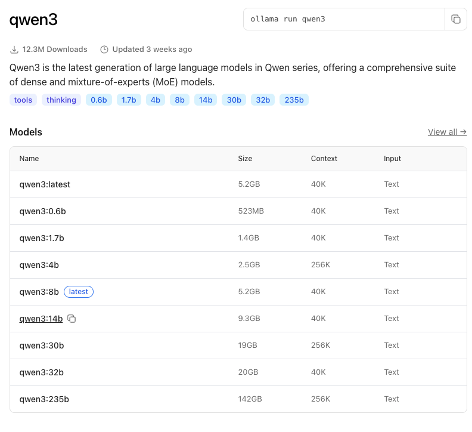Viewport: 472px width, 432px height.
Task: Select the 14b size tag
Action: (x=206, y=100)
